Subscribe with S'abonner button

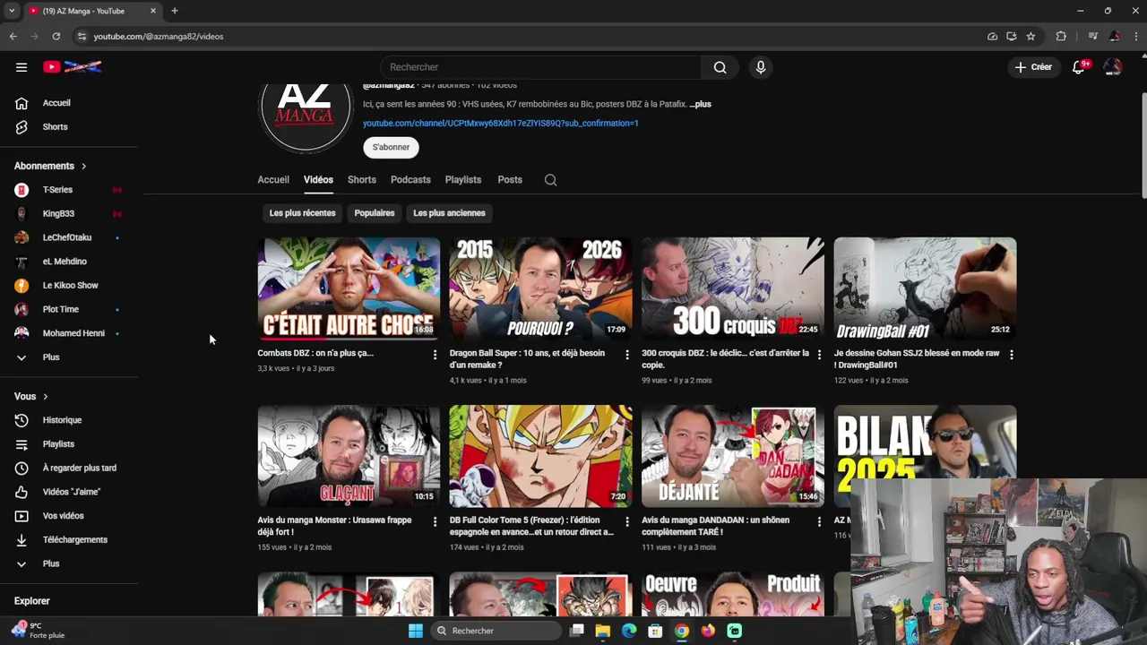(391, 147)
